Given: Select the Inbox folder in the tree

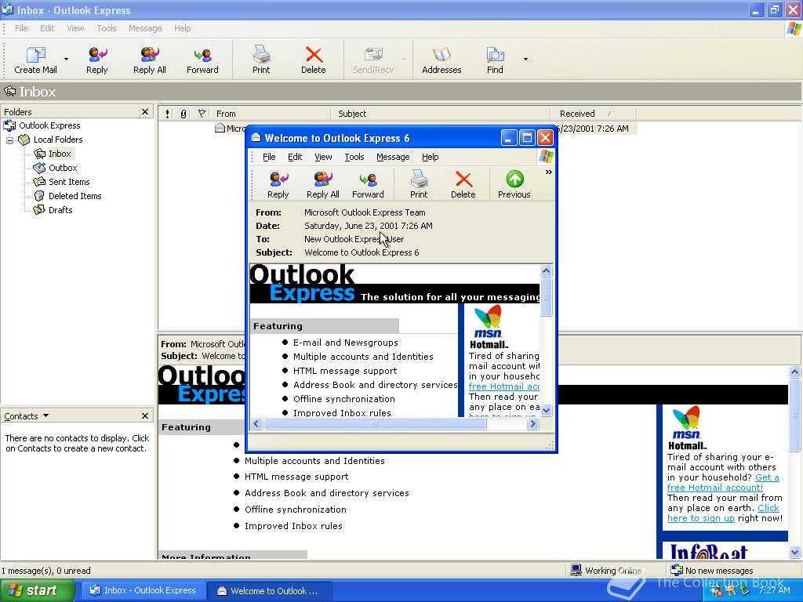Looking at the screenshot, I should click(60, 154).
